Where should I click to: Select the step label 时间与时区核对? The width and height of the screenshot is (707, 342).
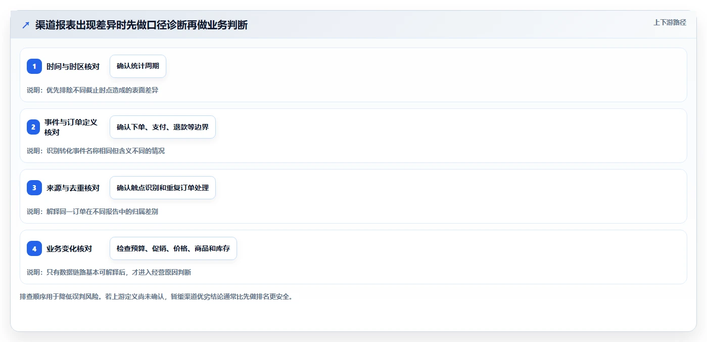[73, 66]
